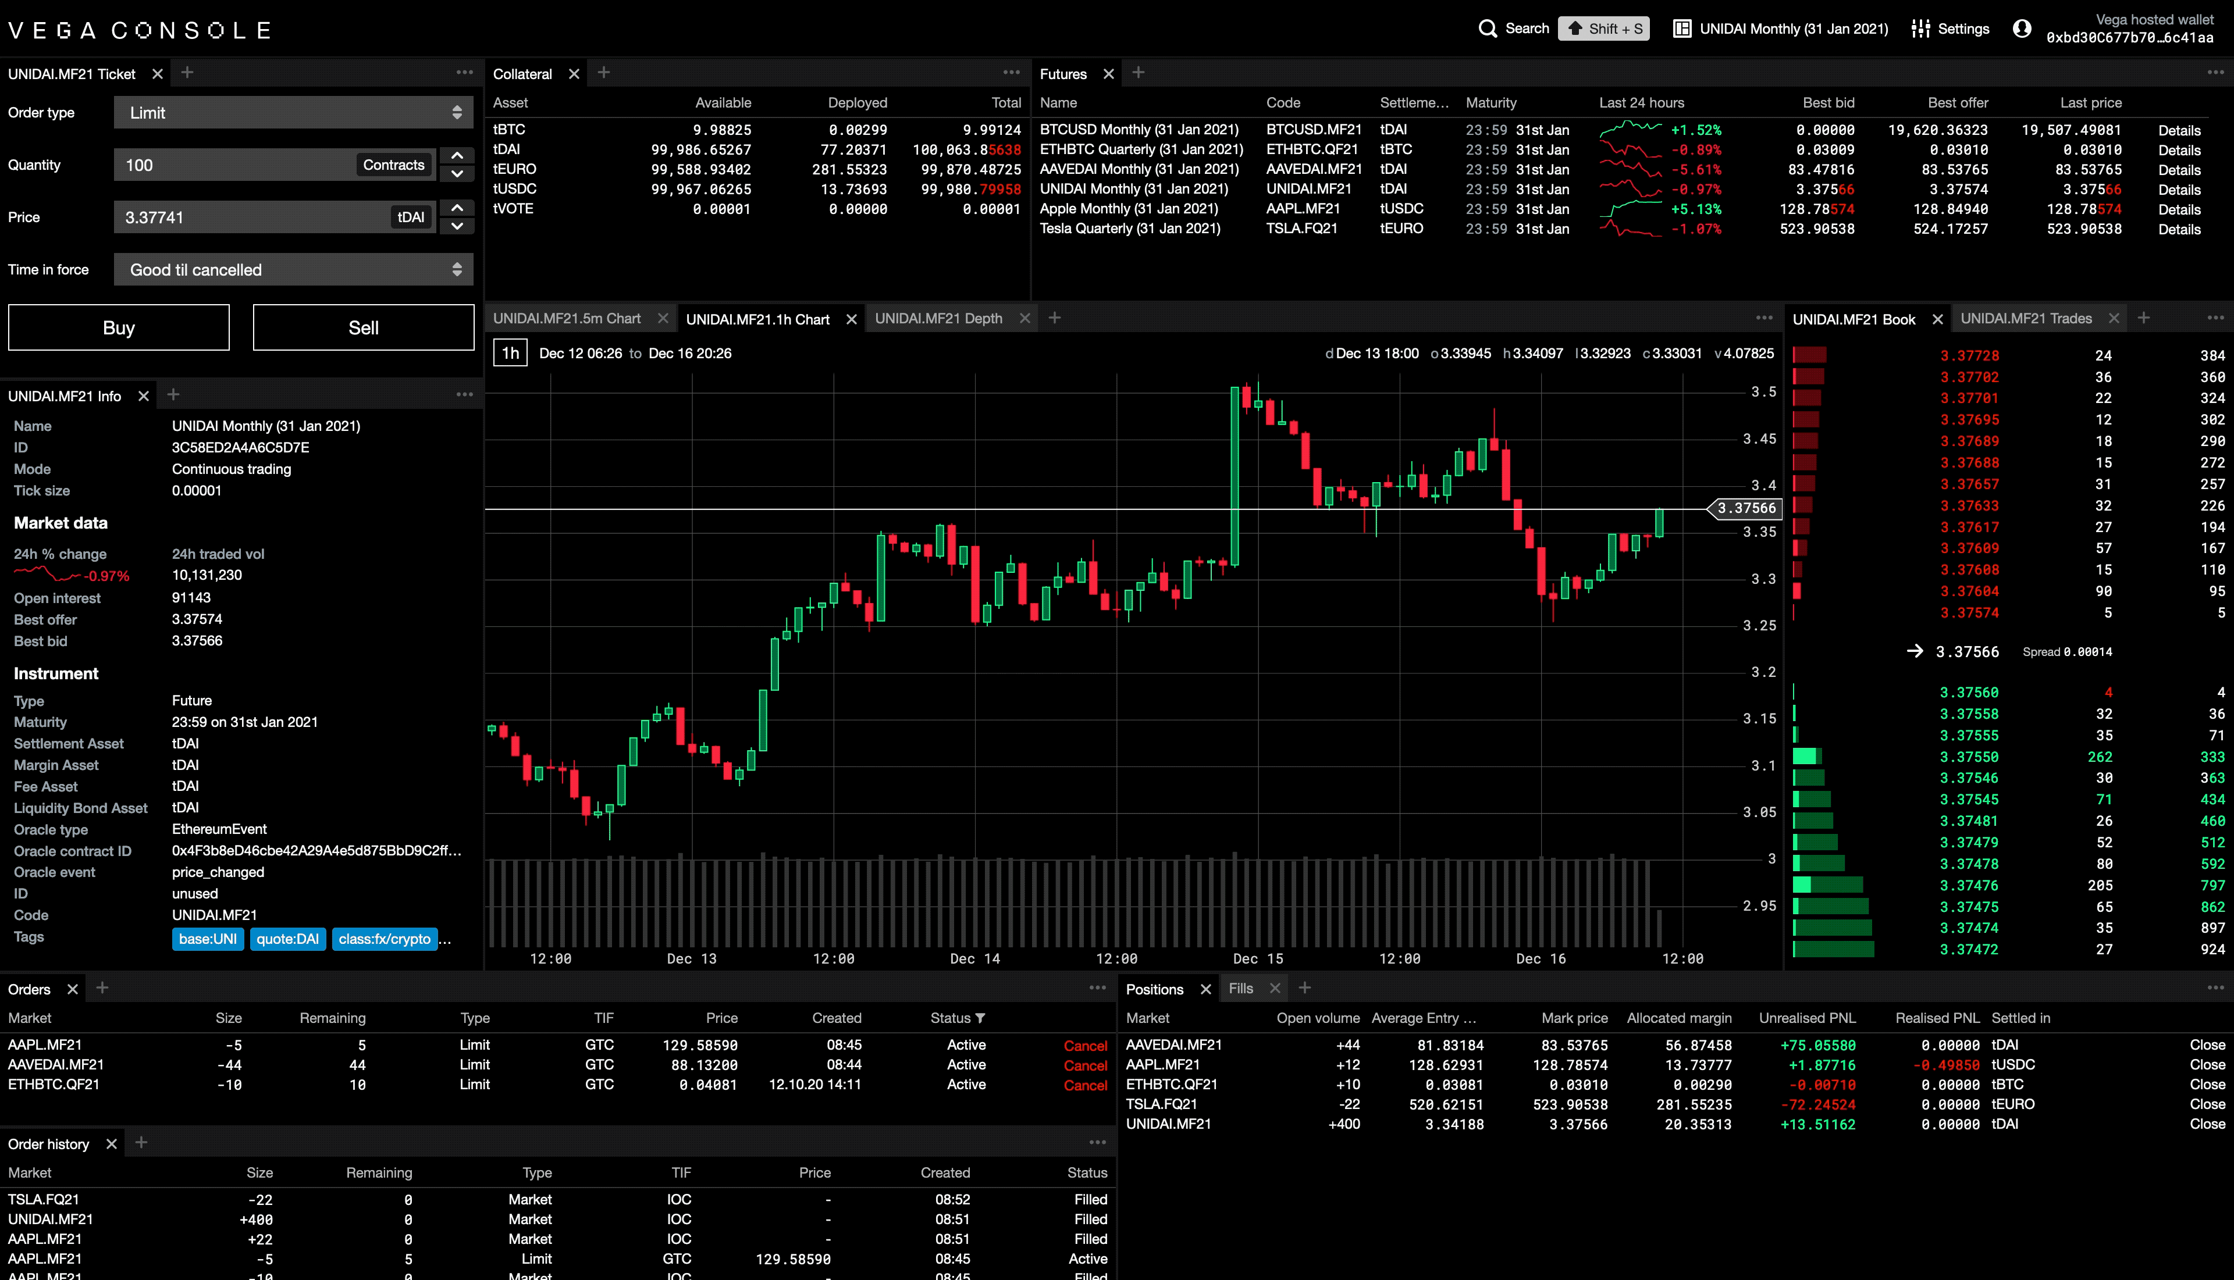Open UNIDAI.MF21 Info panel options menu
2234x1280 pixels.
(464, 395)
